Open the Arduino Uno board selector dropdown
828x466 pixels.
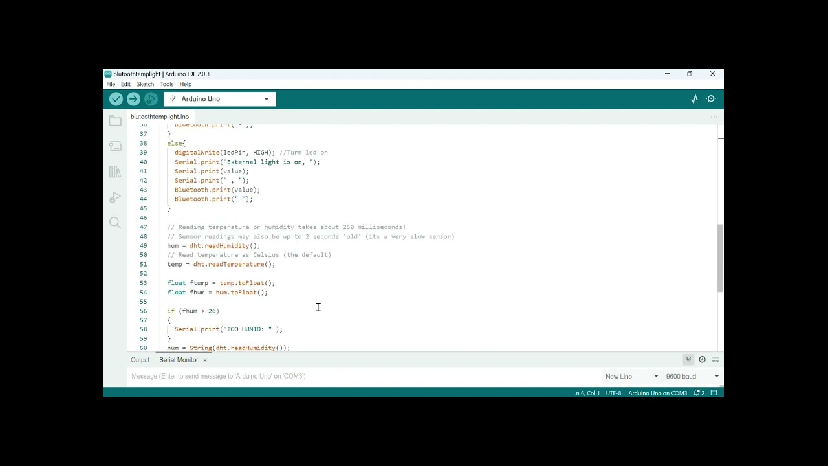[x=220, y=99]
